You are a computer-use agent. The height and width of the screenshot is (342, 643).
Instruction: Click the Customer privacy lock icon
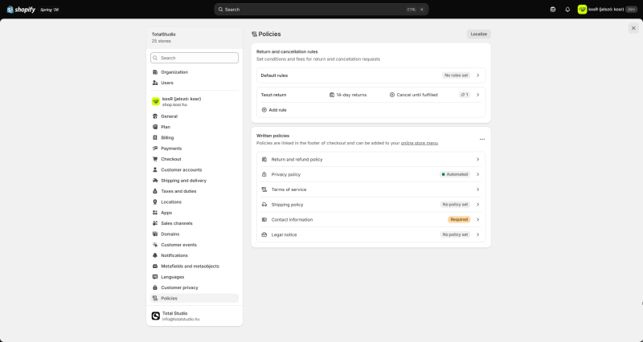[155, 287]
